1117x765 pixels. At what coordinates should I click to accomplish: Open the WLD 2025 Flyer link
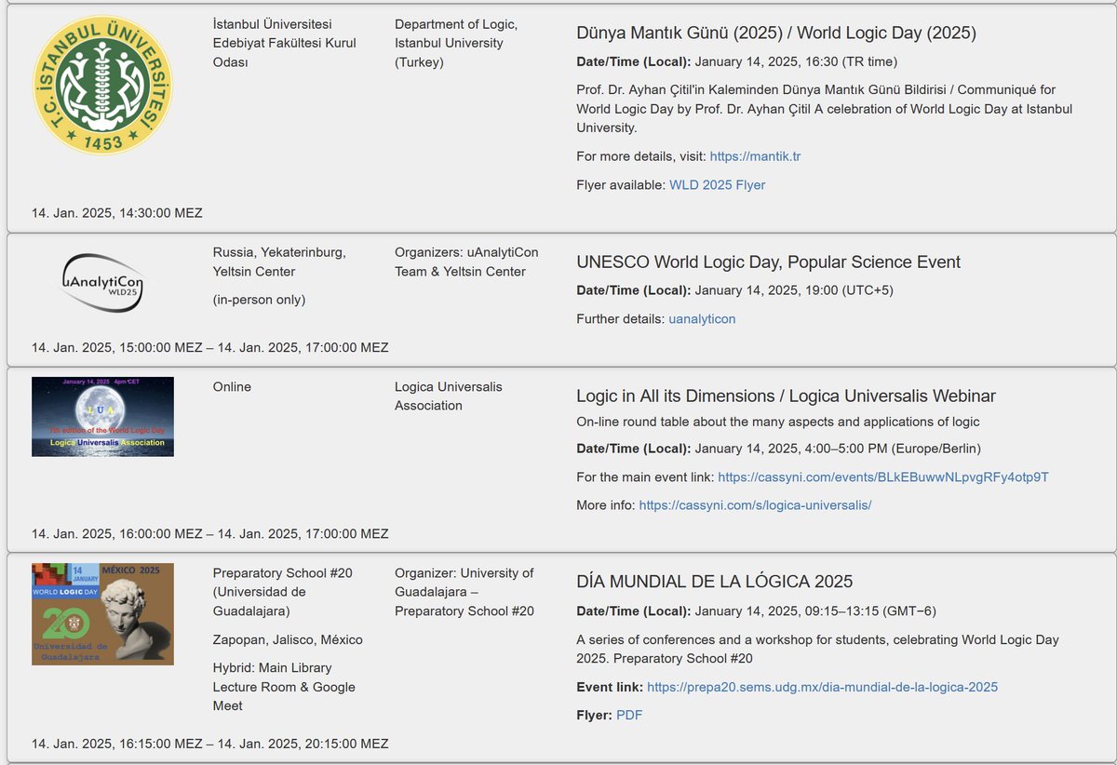point(717,185)
